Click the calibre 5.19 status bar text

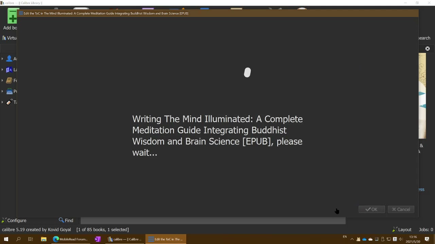click(36, 229)
